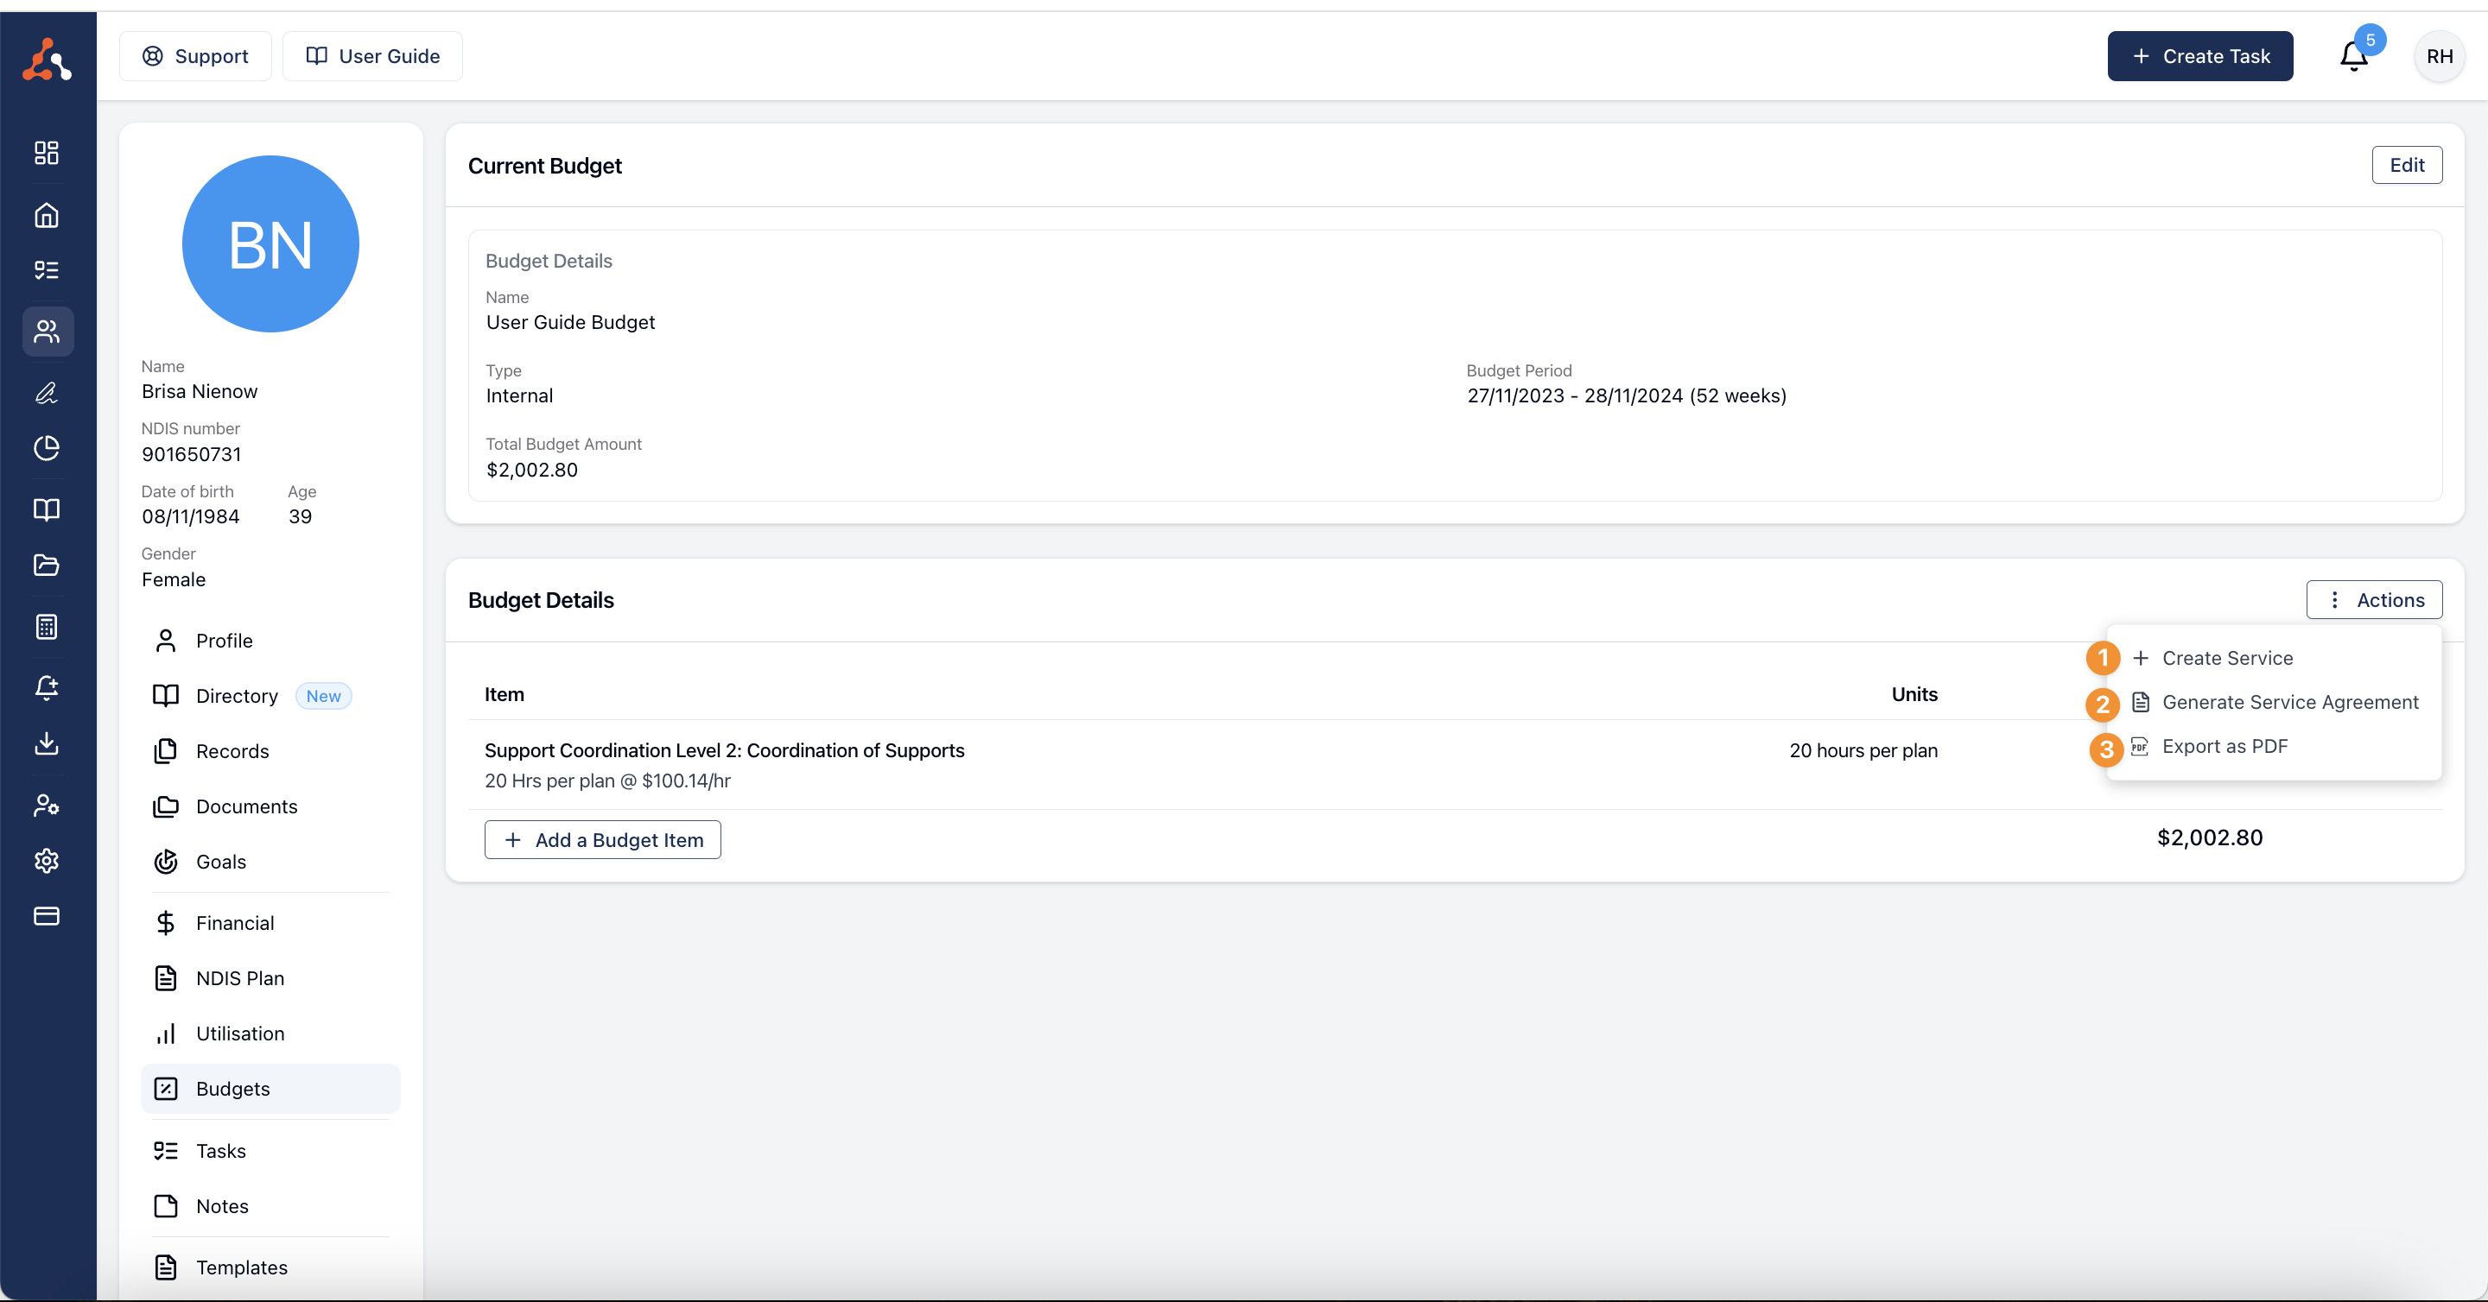2488x1302 pixels.
Task: Click the Create Task button
Action: pyautogui.click(x=2199, y=56)
